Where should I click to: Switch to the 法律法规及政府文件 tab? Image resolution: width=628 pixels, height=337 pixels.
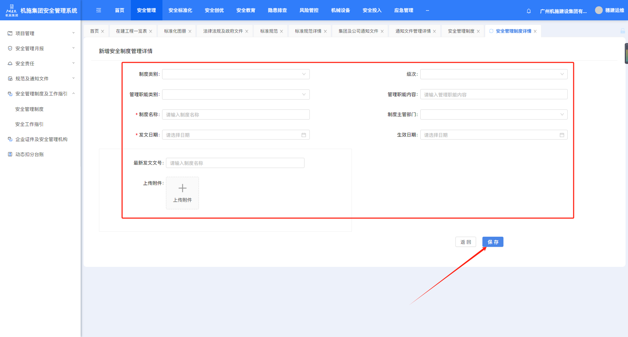(223, 31)
